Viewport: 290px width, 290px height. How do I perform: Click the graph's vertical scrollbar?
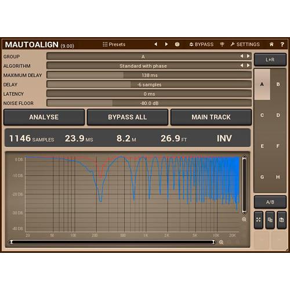pyautogui.click(x=244, y=185)
